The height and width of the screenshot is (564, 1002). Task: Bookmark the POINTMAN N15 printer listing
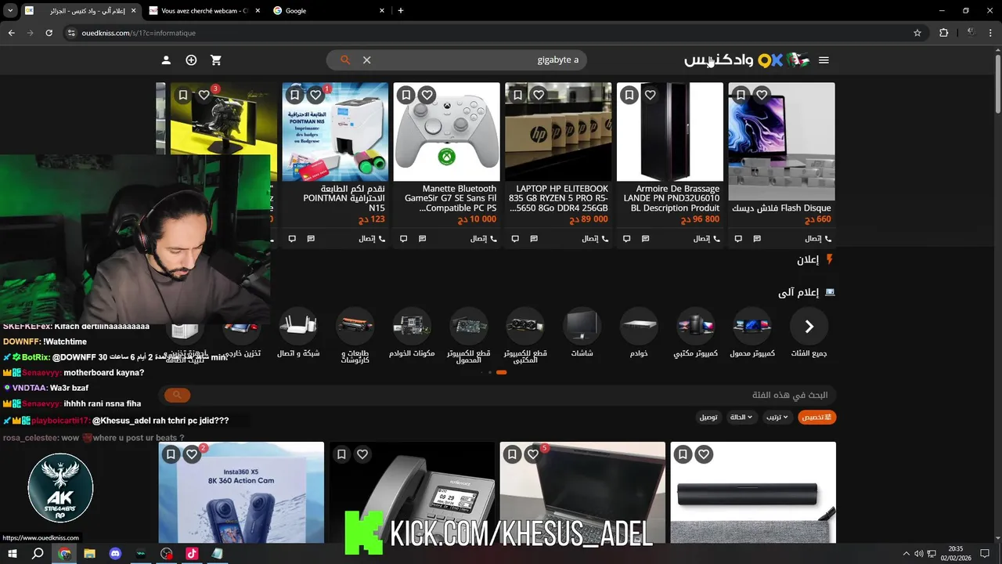[x=294, y=95]
